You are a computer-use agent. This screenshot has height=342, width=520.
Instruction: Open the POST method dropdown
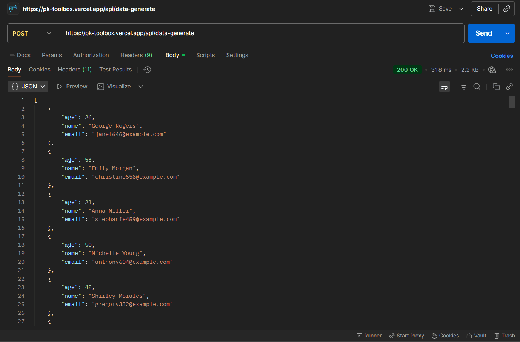32,33
